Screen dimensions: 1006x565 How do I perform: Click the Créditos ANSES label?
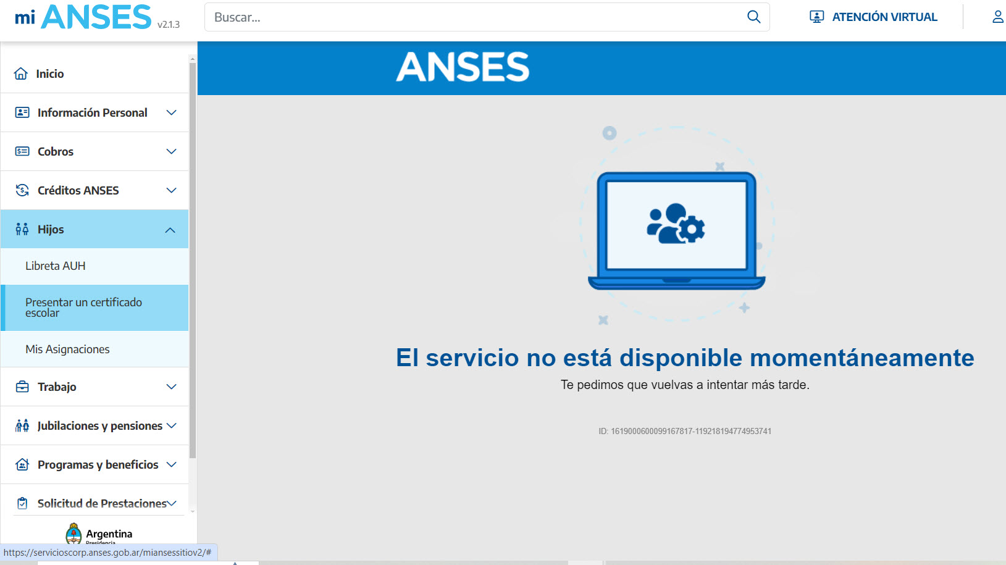(78, 190)
